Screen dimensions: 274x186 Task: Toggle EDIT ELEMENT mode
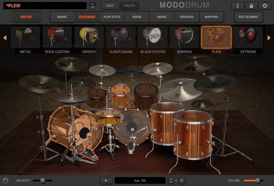248,17
